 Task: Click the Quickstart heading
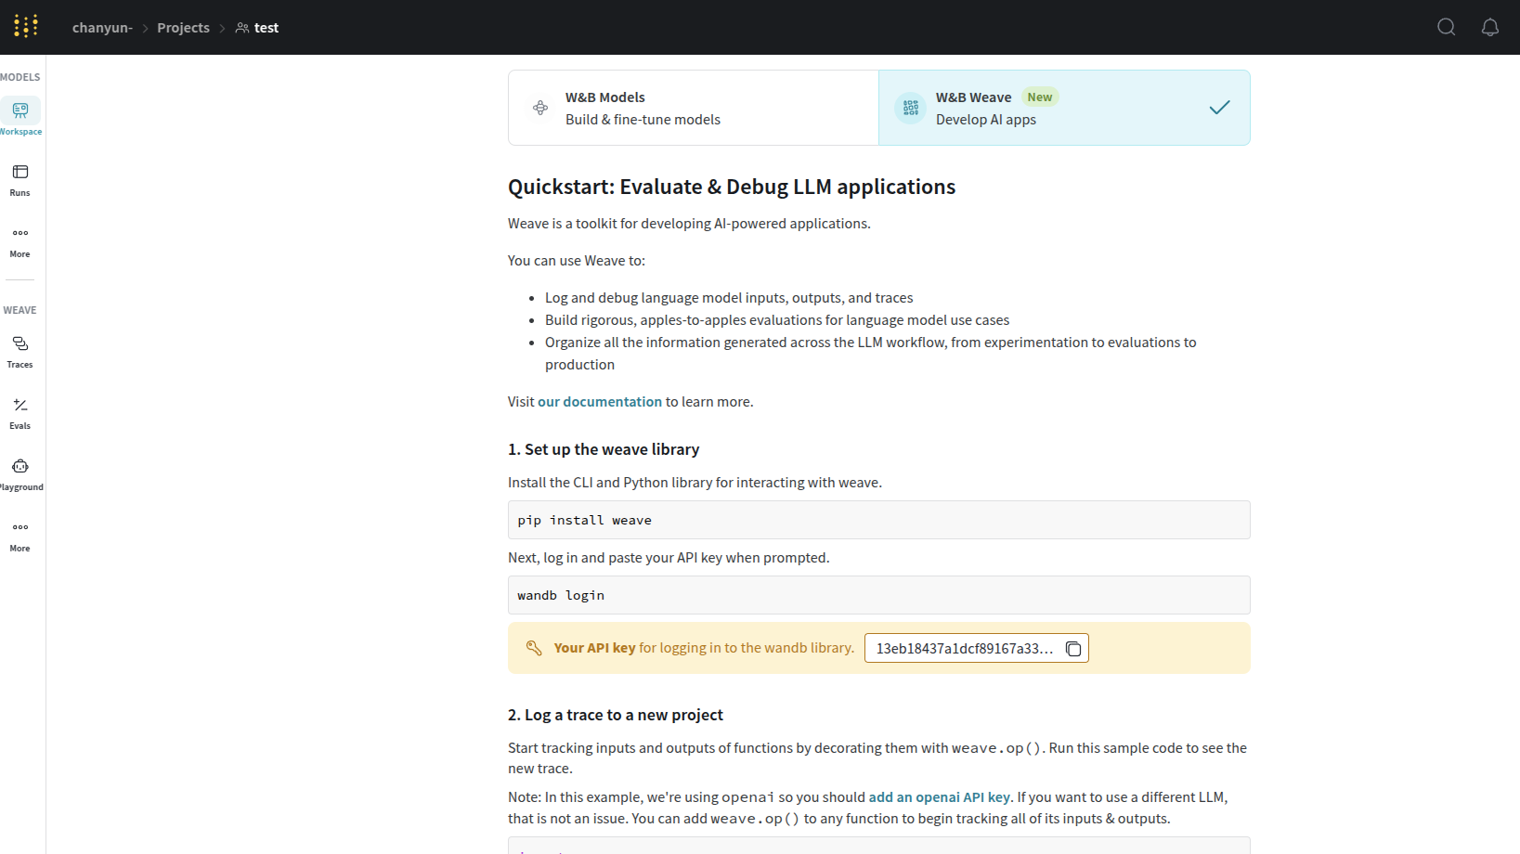[732, 187]
